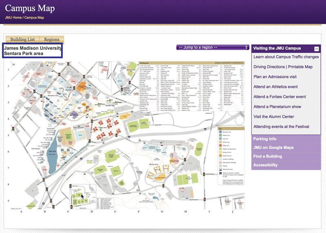Click the Tree Houses label on the map
This screenshot has width=326, height=233.
[35, 149]
